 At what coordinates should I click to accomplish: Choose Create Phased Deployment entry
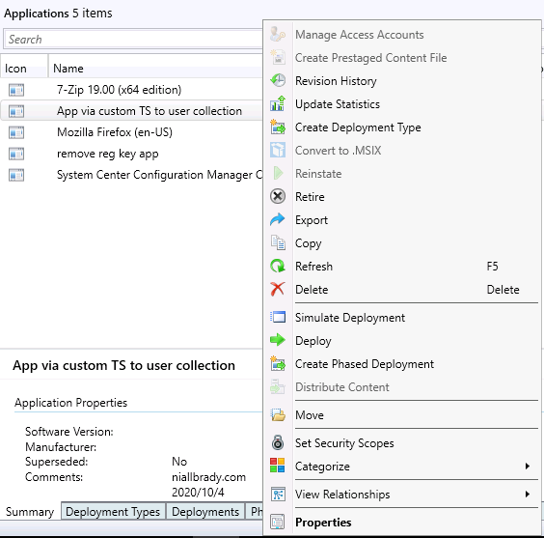401,363
